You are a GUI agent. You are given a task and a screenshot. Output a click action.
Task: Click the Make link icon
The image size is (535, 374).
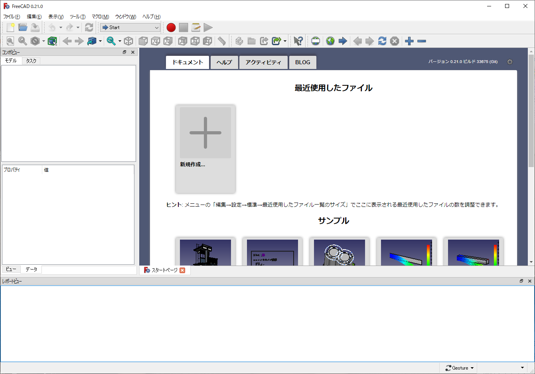coord(264,41)
